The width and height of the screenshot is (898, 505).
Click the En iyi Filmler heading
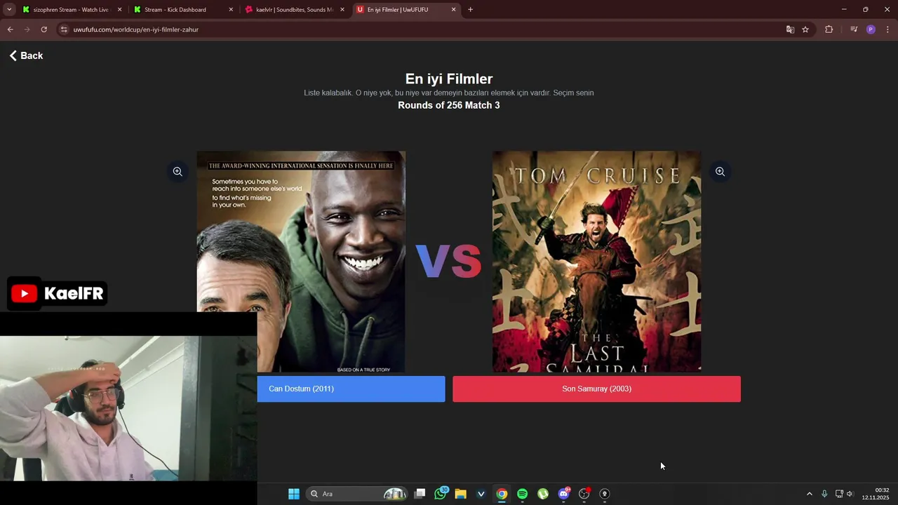pos(449,79)
